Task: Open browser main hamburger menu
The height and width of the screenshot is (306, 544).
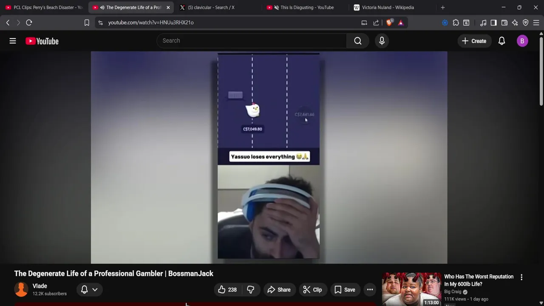Action: tap(536, 23)
